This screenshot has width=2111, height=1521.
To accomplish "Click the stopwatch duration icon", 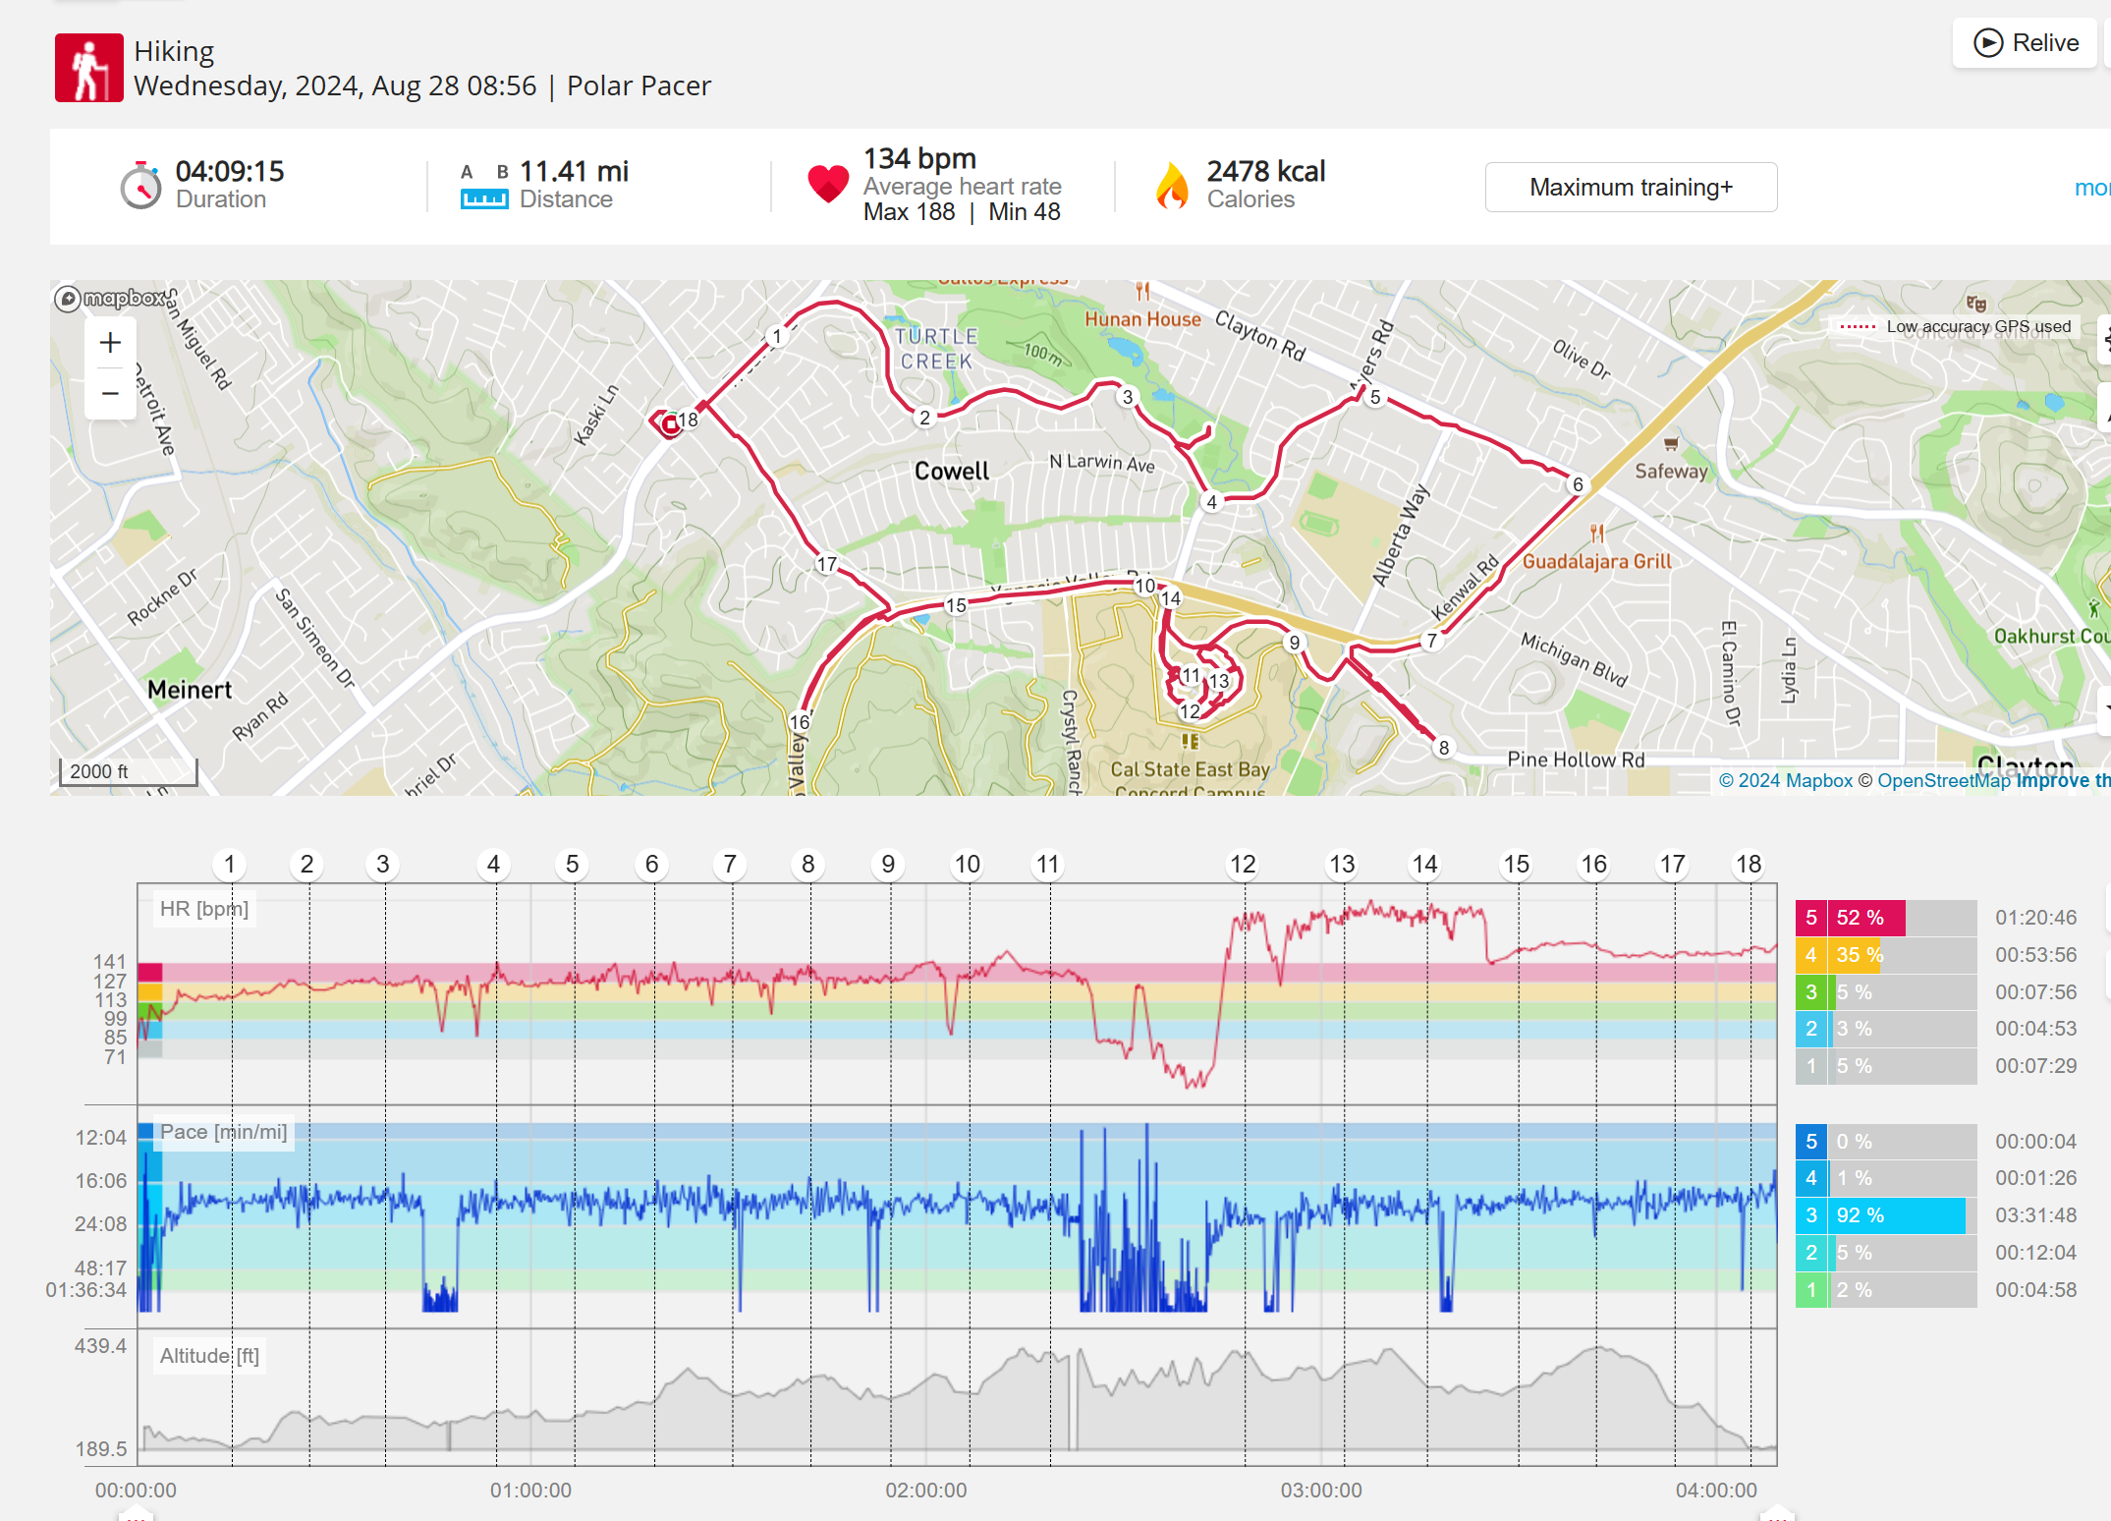I will [x=140, y=186].
